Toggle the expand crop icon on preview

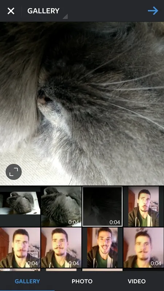tap(14, 172)
